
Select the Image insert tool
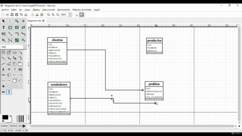tap(17, 40)
